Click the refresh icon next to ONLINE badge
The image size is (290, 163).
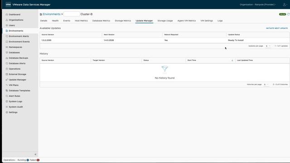point(288,14)
